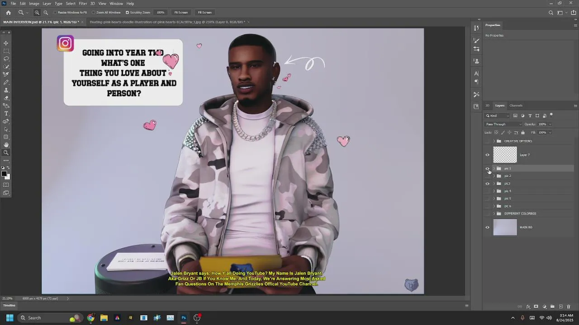Open the Fill value dropdown arrow
This screenshot has height=325, width=579.
coord(550,133)
